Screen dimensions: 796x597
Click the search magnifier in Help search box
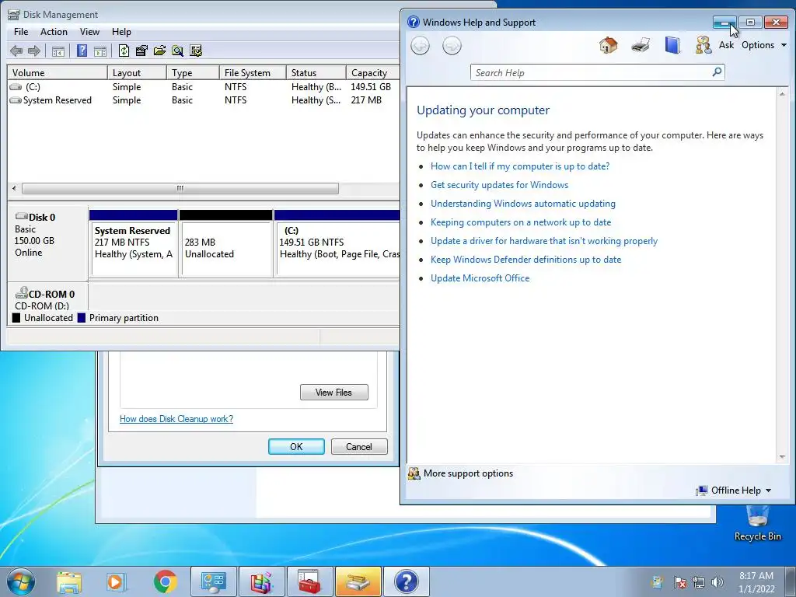717,72
